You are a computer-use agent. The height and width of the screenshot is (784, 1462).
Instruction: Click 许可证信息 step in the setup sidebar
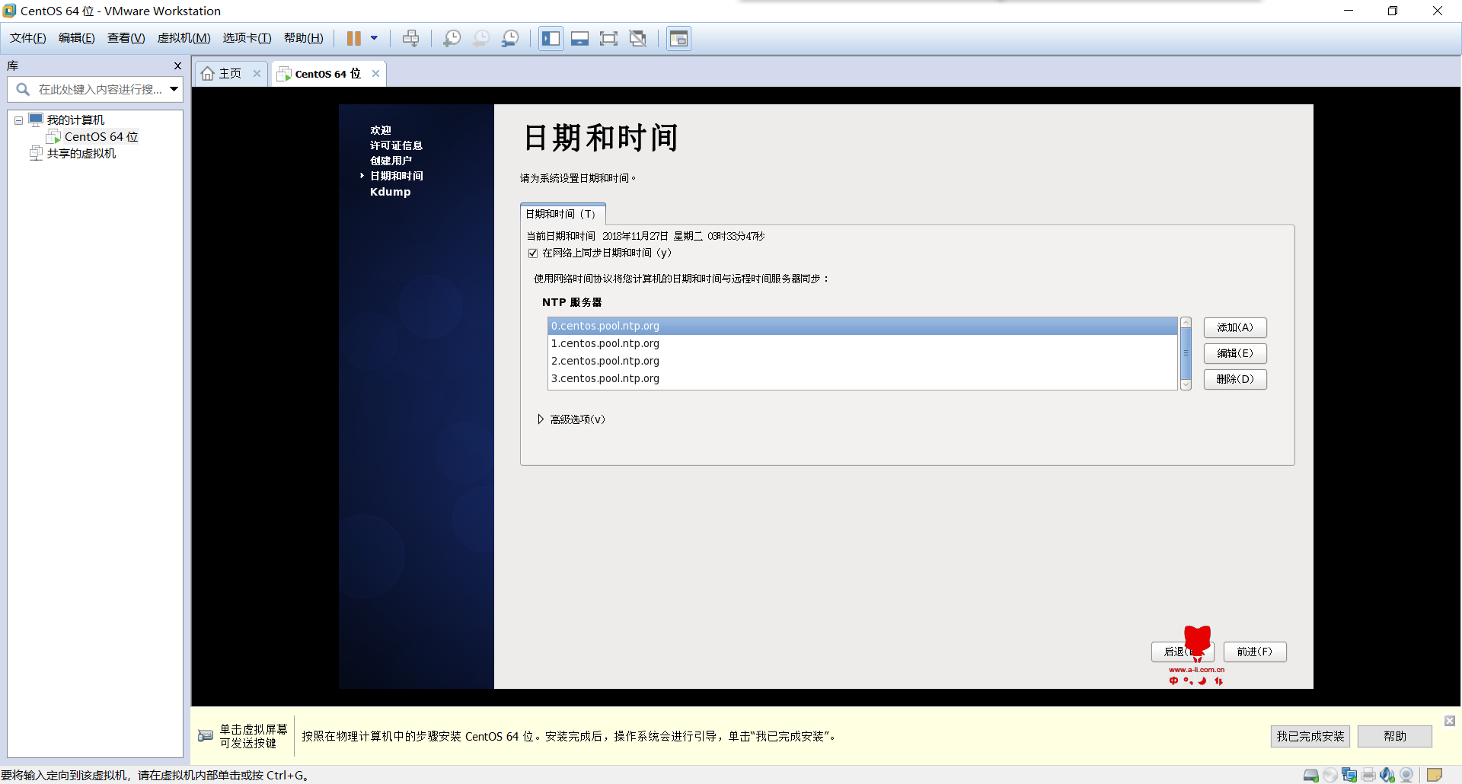coord(396,145)
